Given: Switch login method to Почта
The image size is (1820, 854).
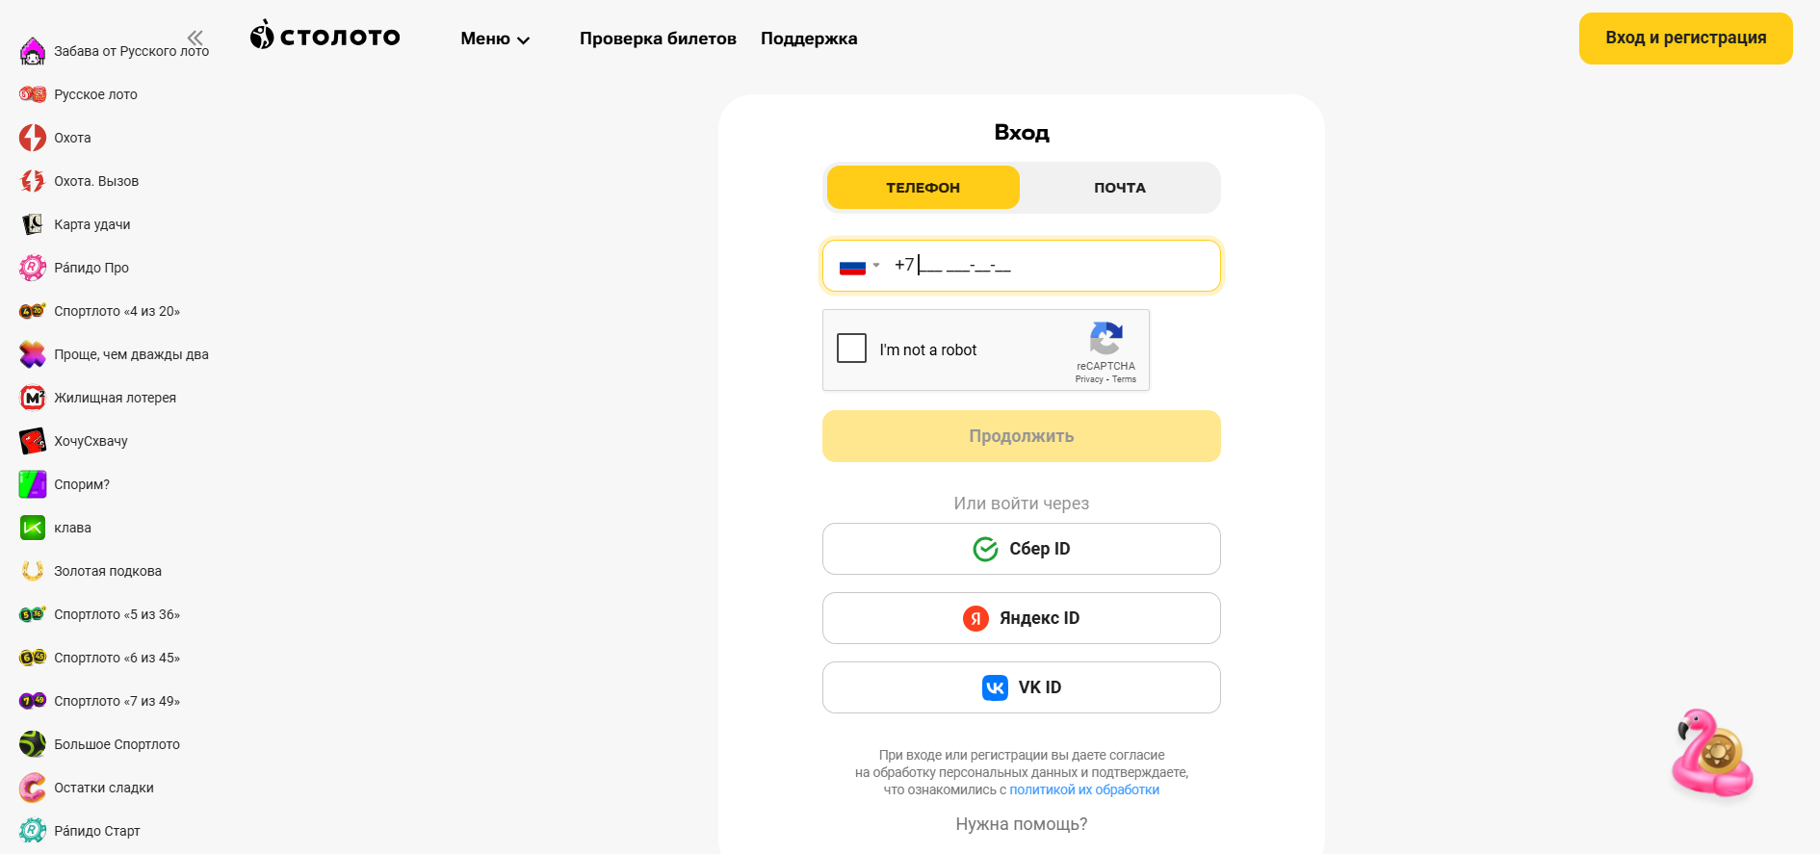Looking at the screenshot, I should pyautogui.click(x=1119, y=188).
